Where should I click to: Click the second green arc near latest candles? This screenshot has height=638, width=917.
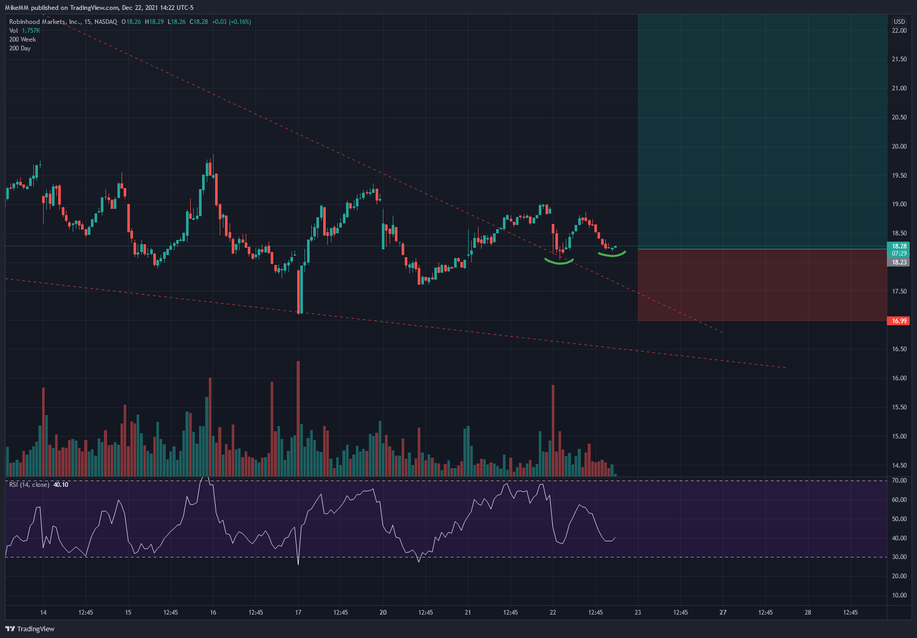[612, 254]
